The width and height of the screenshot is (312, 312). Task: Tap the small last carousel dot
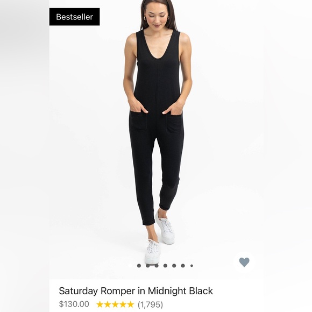click(192, 265)
